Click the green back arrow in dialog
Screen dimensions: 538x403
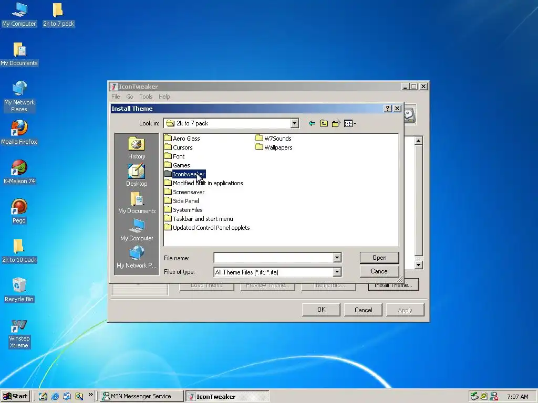click(x=312, y=123)
